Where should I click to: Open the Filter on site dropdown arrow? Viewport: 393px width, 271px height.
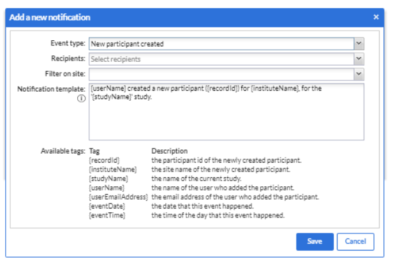pos(359,75)
